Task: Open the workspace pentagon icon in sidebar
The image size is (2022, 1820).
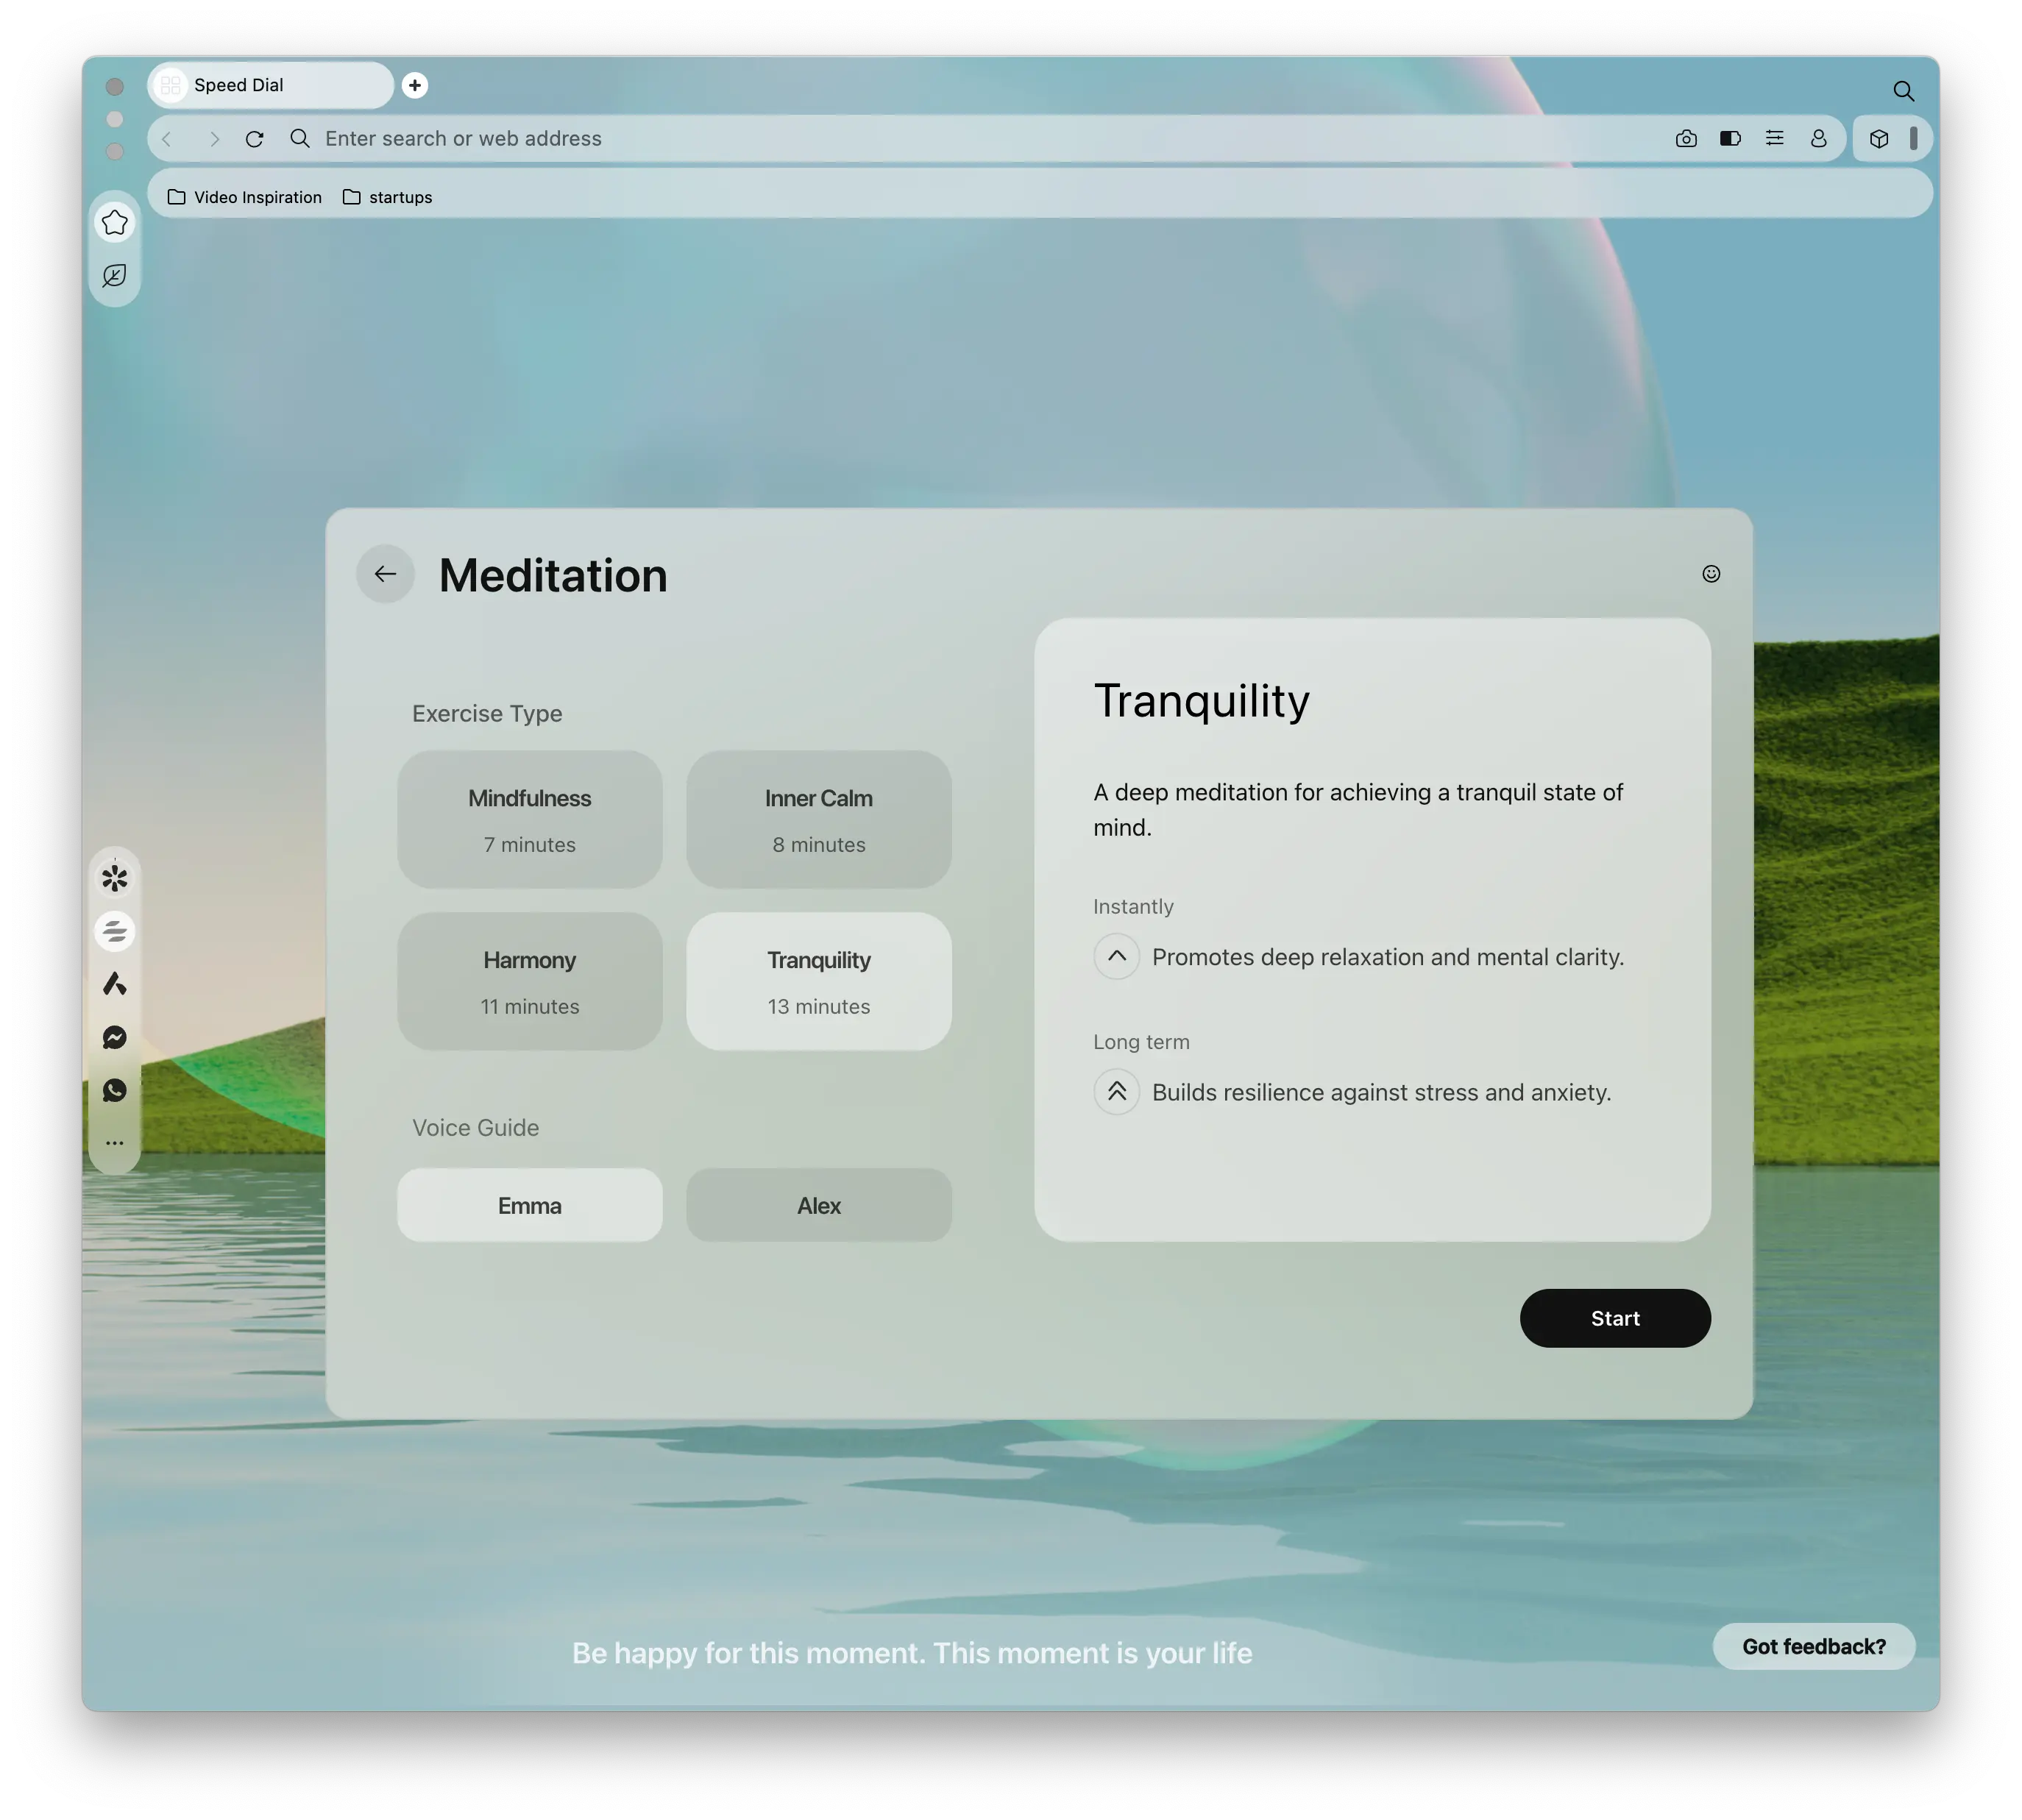Action: coord(115,223)
